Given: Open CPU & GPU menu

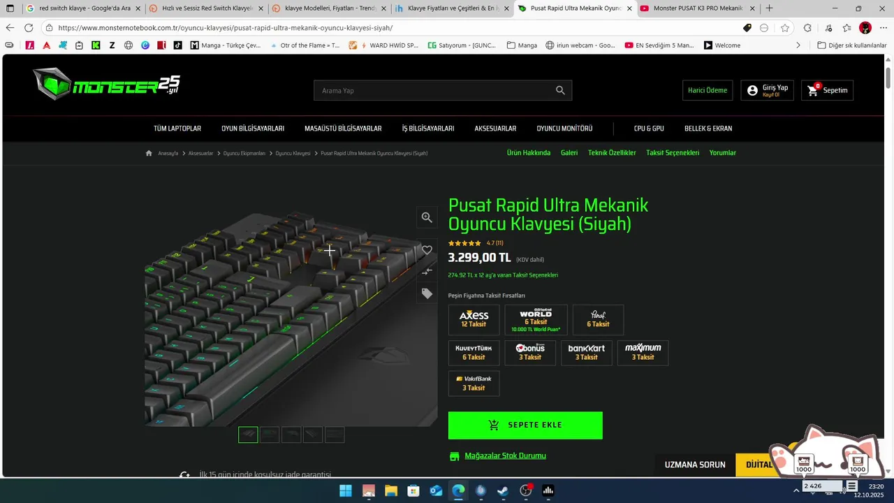Looking at the screenshot, I should [649, 129].
